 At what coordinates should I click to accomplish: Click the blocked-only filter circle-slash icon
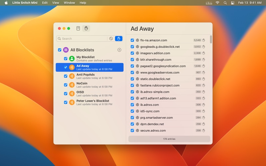[x=111, y=39]
